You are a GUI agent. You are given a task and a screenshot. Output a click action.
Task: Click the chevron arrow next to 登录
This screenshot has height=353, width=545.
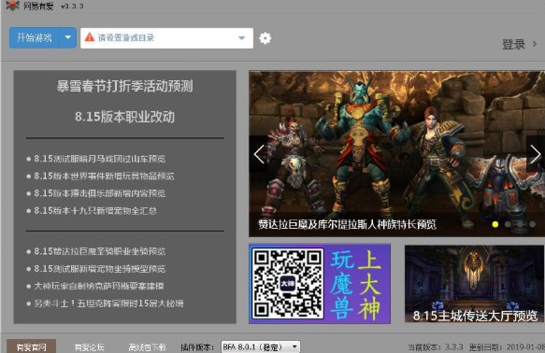point(535,44)
